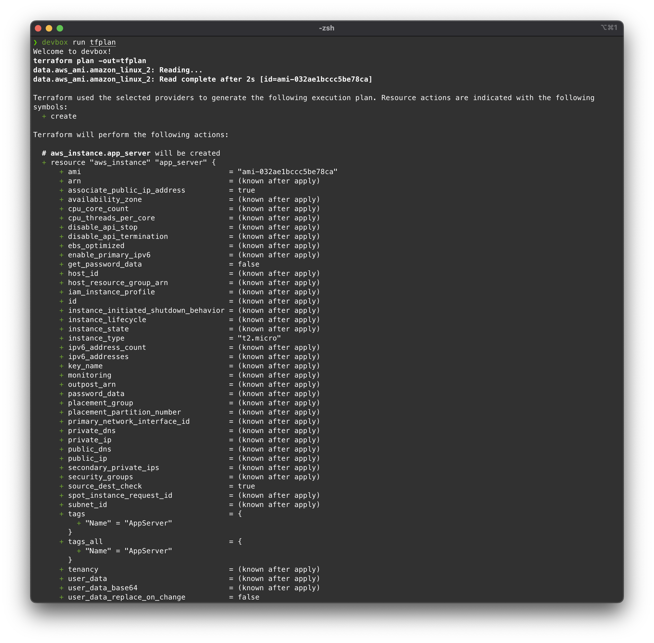Click the resource "aws_instance" "app_server" line
654x643 pixels.
click(x=129, y=162)
